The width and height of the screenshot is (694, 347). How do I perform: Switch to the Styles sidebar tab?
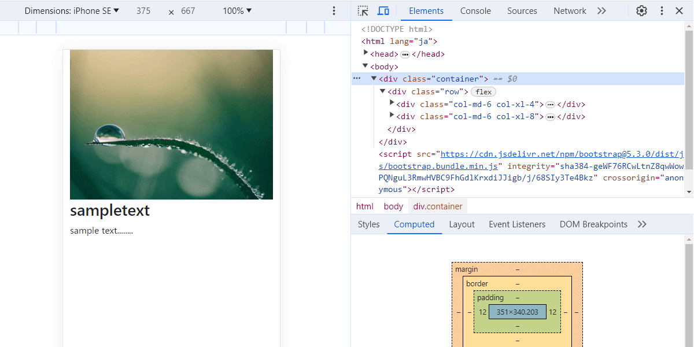click(x=369, y=224)
